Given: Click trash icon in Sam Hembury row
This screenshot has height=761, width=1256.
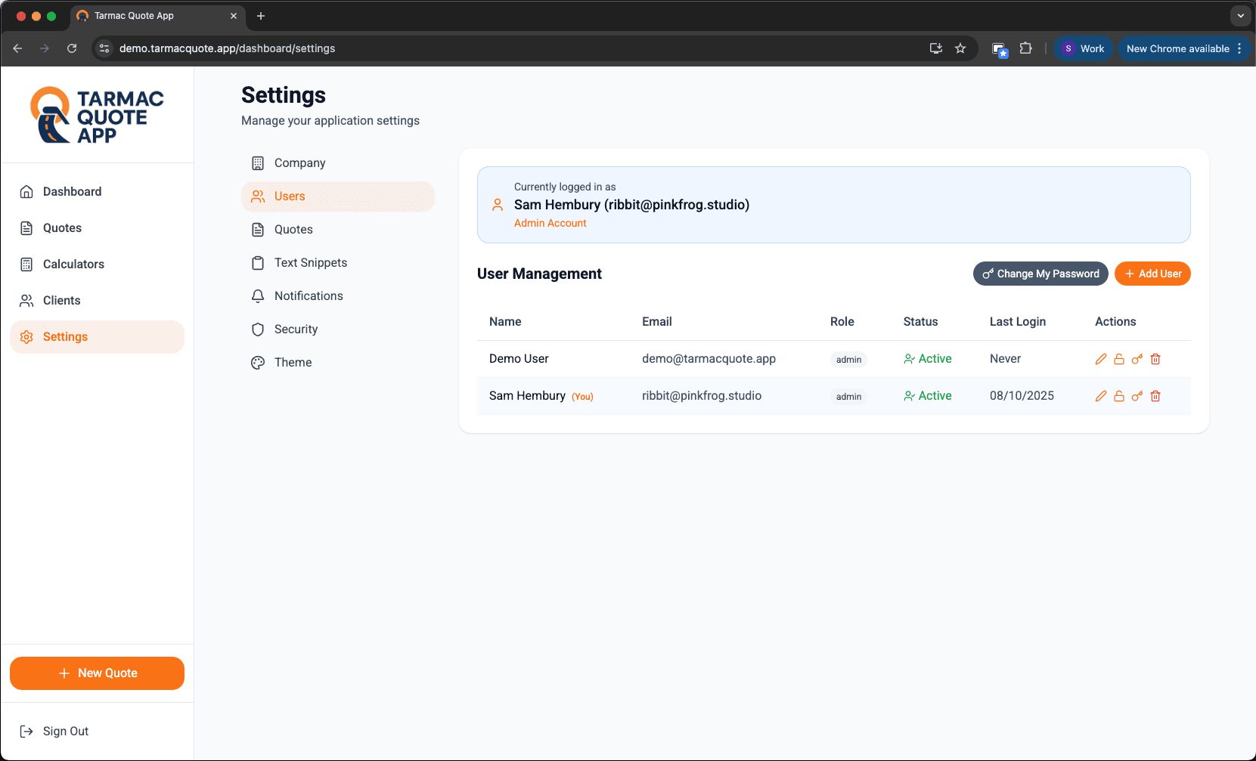Looking at the screenshot, I should 1155,396.
